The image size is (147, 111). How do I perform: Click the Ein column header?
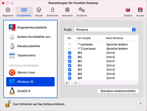[x=69, y=38]
